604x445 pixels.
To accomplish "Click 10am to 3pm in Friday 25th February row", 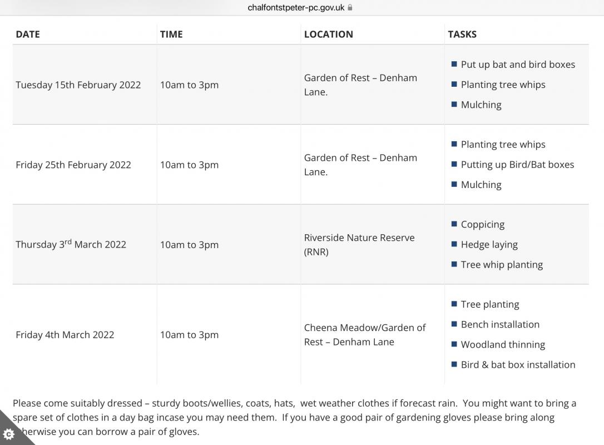I will point(189,165).
